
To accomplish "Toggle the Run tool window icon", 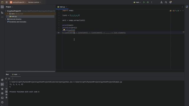I will coord(2,85).
